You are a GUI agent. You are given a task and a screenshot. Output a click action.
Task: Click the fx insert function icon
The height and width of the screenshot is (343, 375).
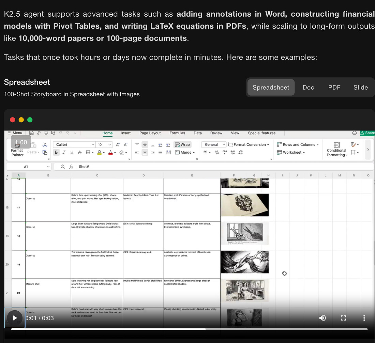pos(71,167)
